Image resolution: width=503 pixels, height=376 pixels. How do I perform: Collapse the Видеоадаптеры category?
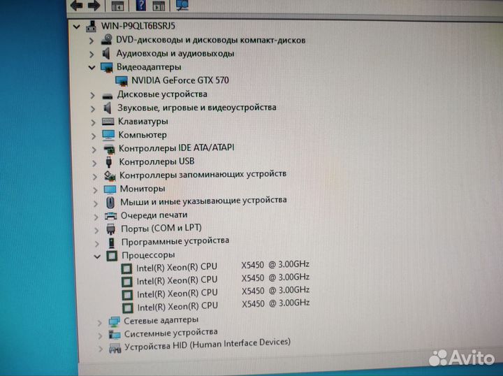coord(92,67)
